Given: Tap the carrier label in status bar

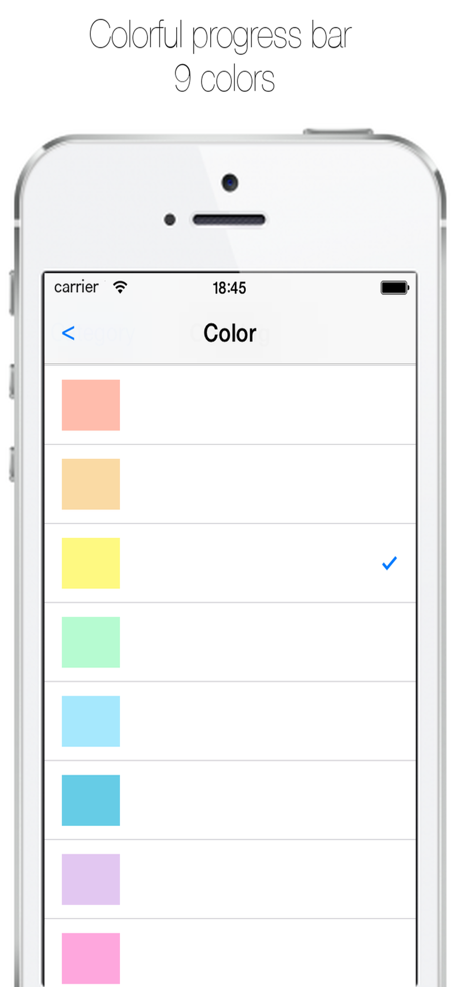Looking at the screenshot, I should point(76,287).
